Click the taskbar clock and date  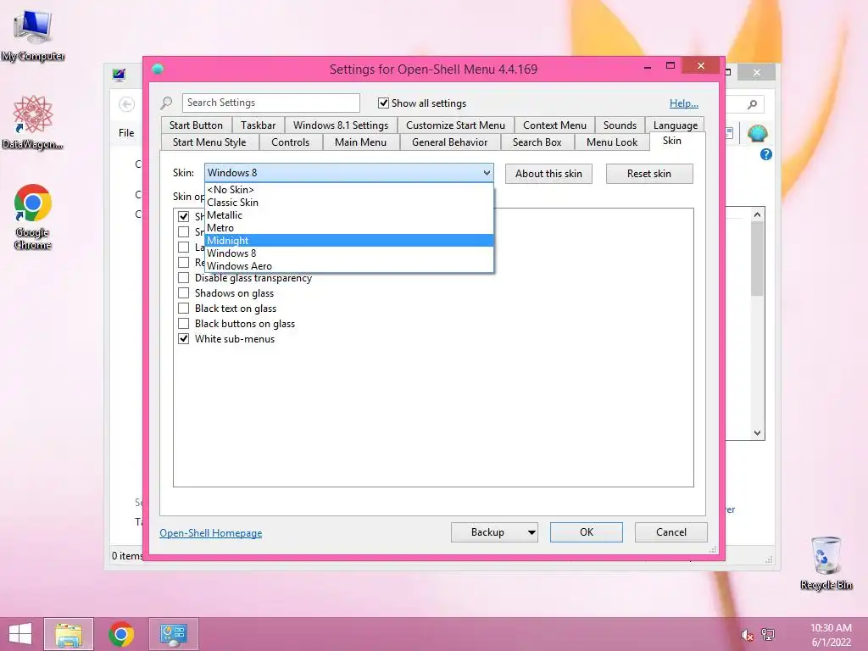(831, 635)
